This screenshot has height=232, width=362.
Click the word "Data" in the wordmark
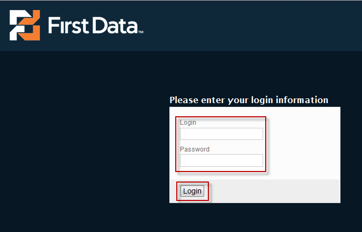coord(115,25)
